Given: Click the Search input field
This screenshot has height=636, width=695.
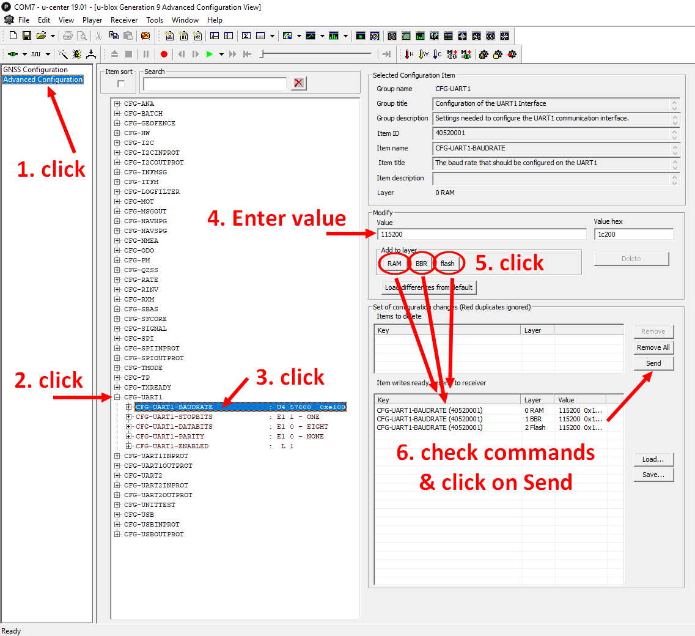Looking at the screenshot, I should click(215, 83).
